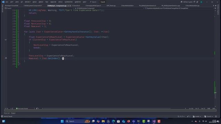The height and width of the screenshot is (124, 221).
Task: Open GitHub Copilot menu
Action: pyautogui.click(x=186, y=2)
